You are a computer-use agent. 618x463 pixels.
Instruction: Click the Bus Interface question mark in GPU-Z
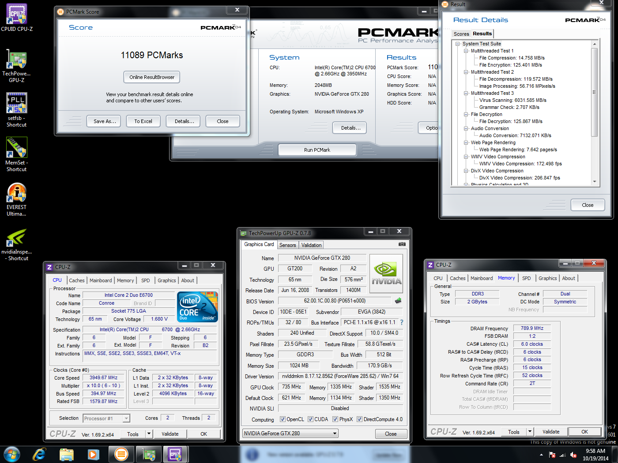[x=402, y=322]
